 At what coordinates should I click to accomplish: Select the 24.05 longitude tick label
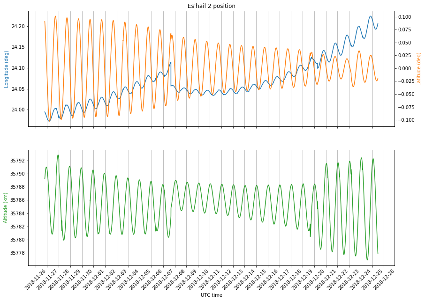[18, 89]
